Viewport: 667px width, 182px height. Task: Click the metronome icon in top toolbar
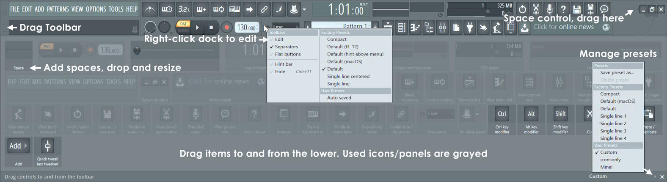point(150,9)
